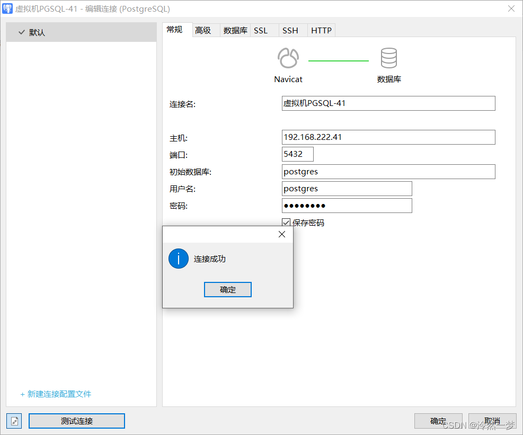Click the 连接名 input field

click(x=388, y=103)
